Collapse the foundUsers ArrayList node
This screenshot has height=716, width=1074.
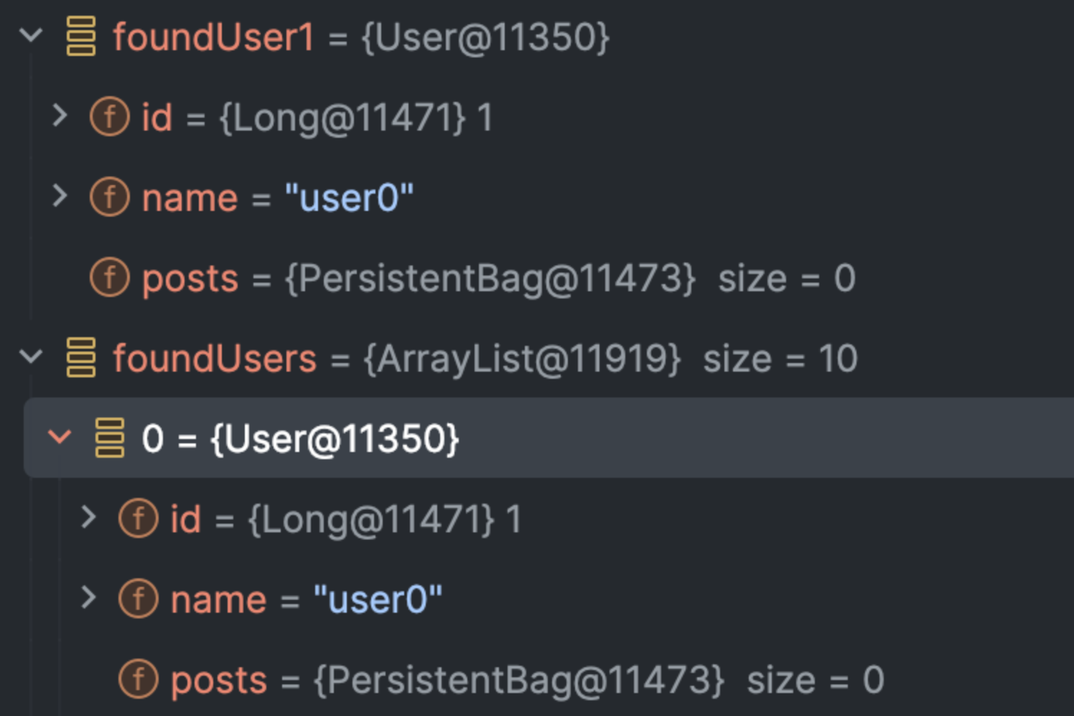tap(31, 356)
